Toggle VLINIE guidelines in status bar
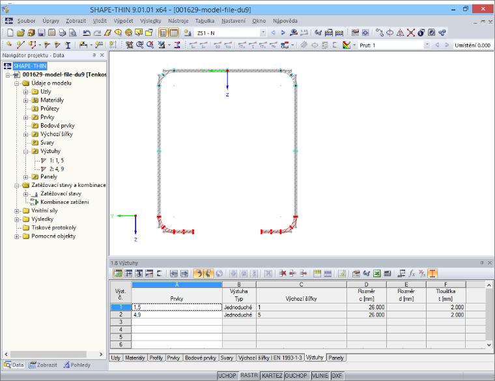The image size is (495, 381). point(320,376)
